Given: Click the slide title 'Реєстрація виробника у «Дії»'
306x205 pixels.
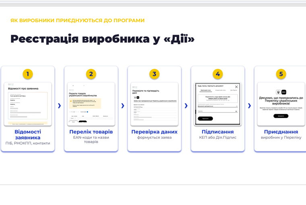Looking at the screenshot, I should pos(102,39).
